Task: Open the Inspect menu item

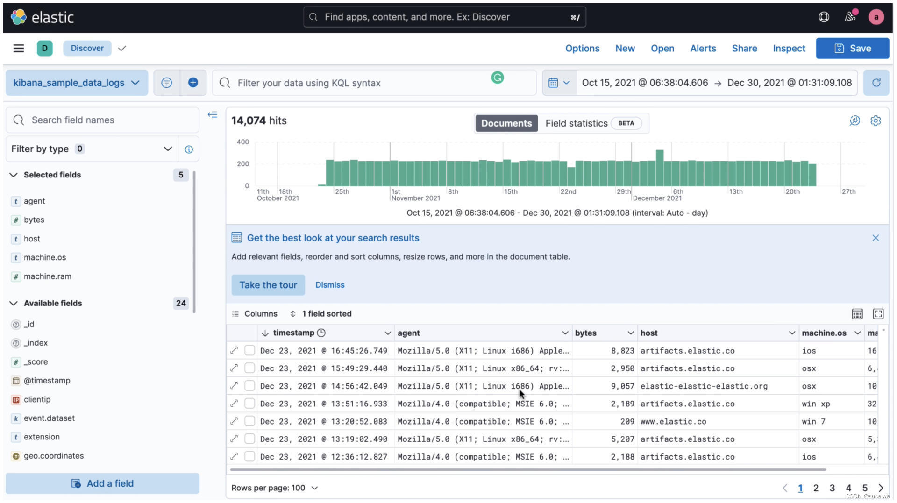Action: (789, 48)
